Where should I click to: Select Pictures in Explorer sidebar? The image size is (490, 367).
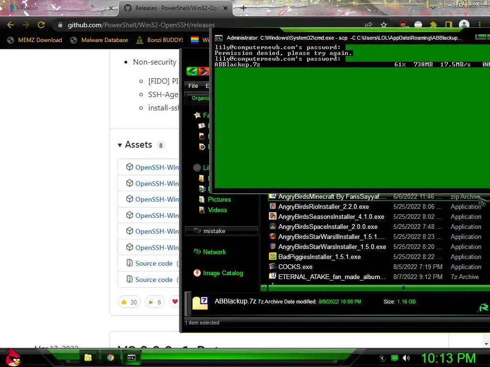219,199
